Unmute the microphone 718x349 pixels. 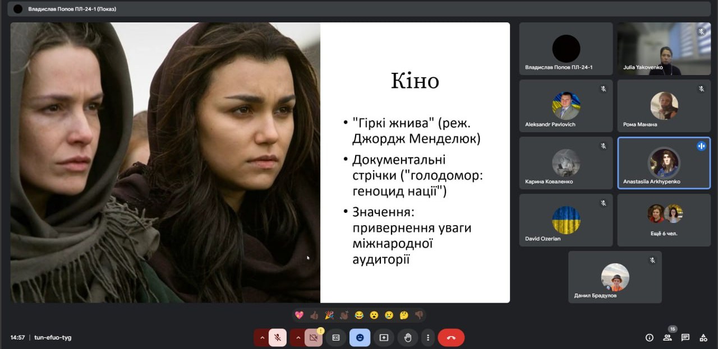tap(277, 338)
